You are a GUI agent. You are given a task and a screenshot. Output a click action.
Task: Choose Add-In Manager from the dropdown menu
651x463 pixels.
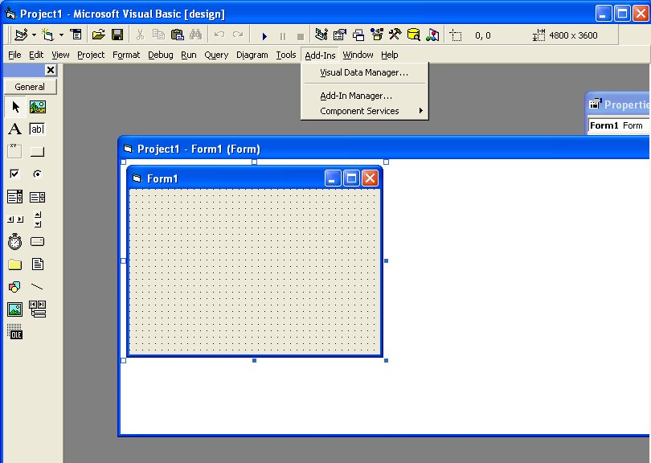coord(364,96)
